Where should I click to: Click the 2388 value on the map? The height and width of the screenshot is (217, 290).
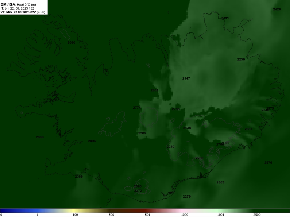click(x=79, y=176)
